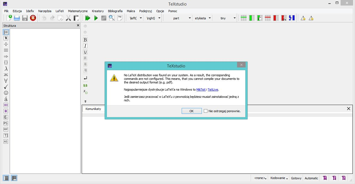
Task: Open TikZ commands with TI icon
Action: [x=6, y=135]
